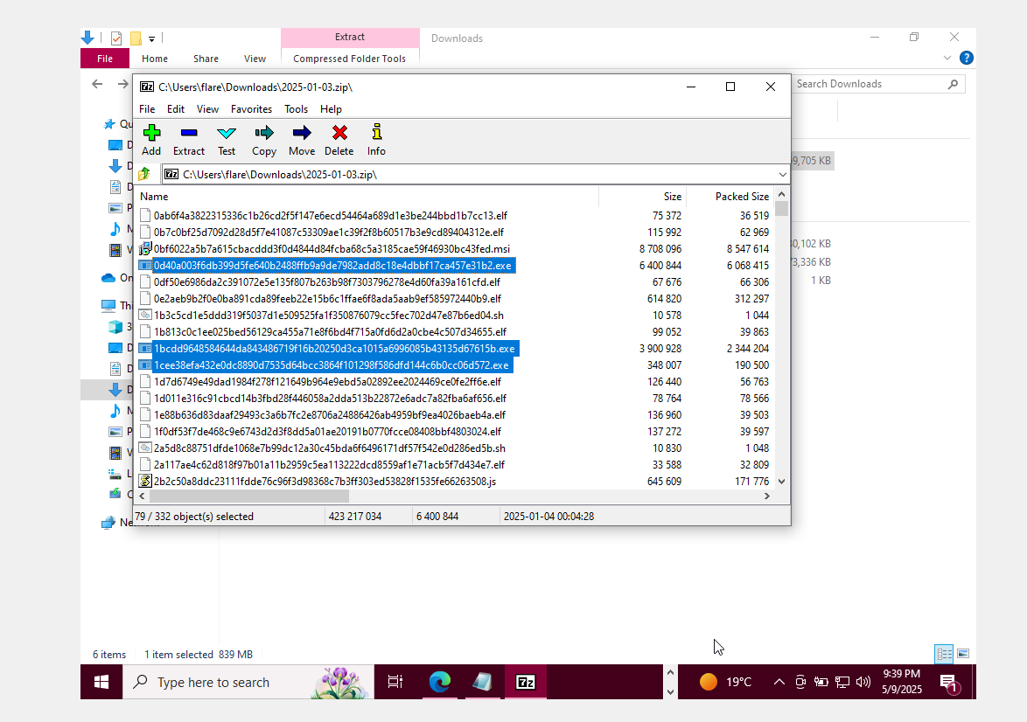Open the 7-Zip File menu
The width and height of the screenshot is (1027, 722).
[x=147, y=109]
